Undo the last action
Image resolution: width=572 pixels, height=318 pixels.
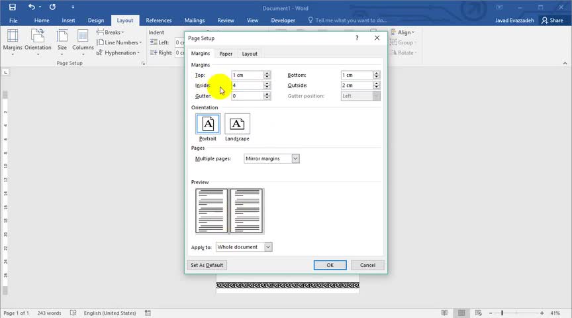point(32,7)
